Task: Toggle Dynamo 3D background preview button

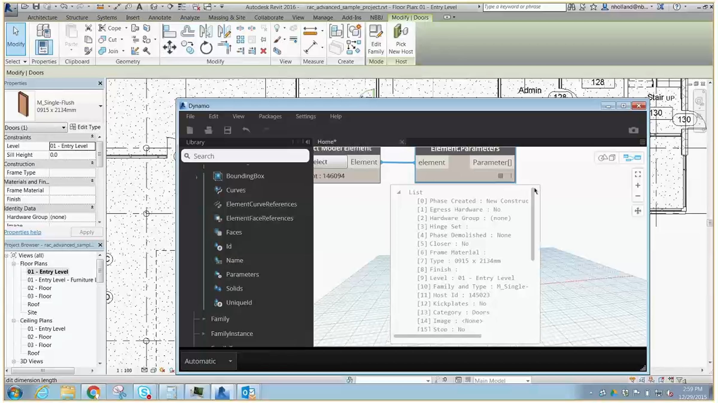Action: click(606, 158)
